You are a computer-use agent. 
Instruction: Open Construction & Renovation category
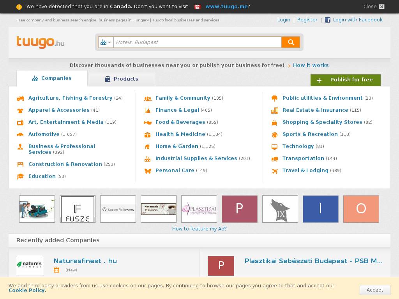(x=65, y=164)
